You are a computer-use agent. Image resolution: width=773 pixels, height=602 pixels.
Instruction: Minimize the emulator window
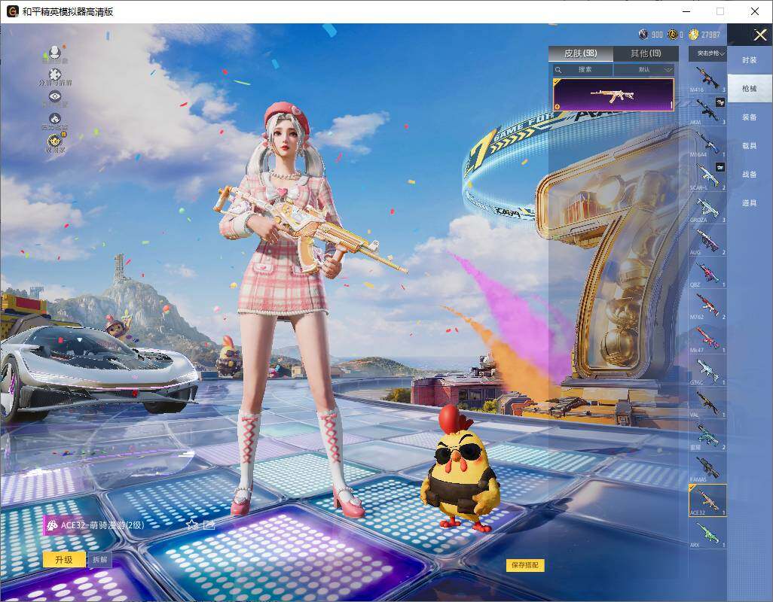click(686, 11)
